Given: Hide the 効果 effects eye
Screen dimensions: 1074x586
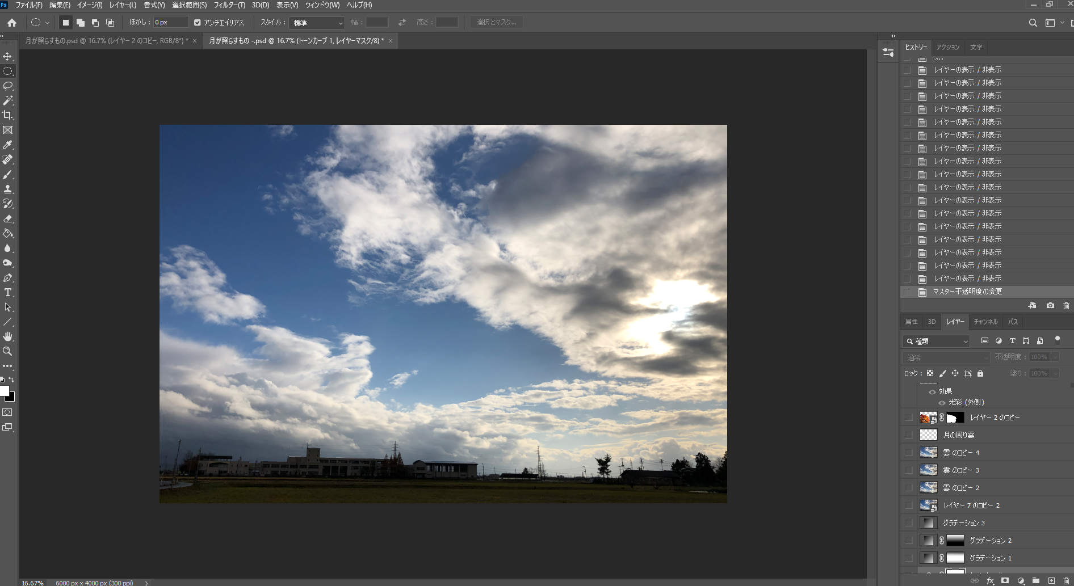Looking at the screenshot, I should coord(932,391).
